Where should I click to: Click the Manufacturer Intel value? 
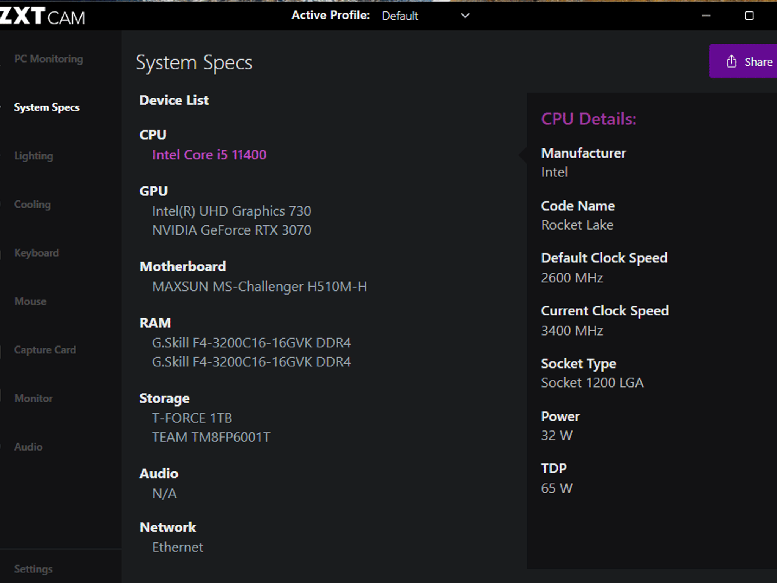tap(554, 172)
